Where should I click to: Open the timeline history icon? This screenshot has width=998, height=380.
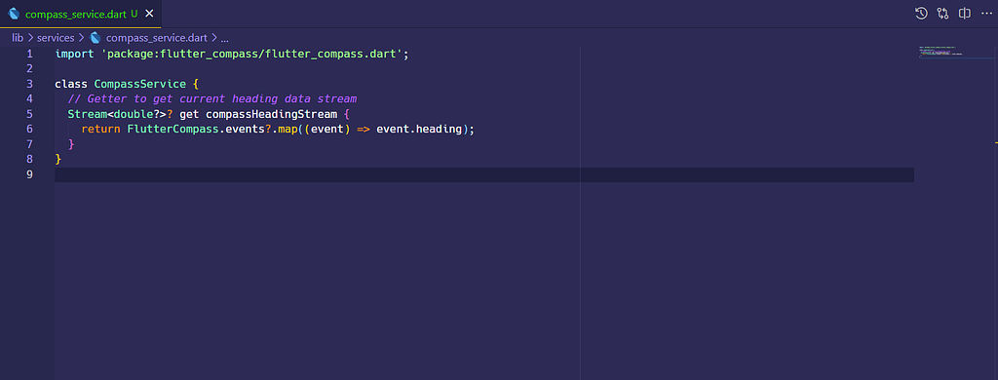tap(921, 14)
